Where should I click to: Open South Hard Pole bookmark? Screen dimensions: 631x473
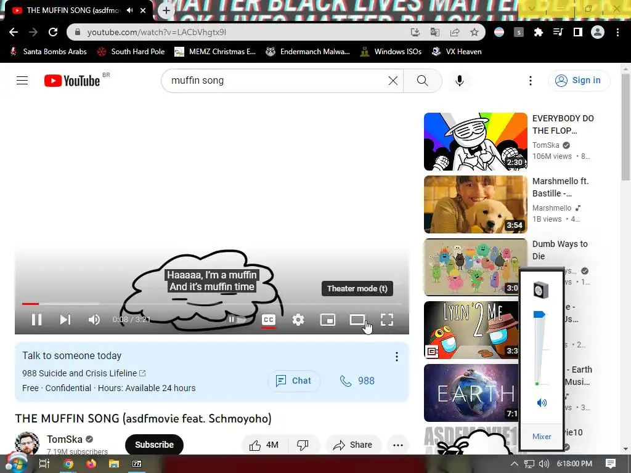point(131,52)
